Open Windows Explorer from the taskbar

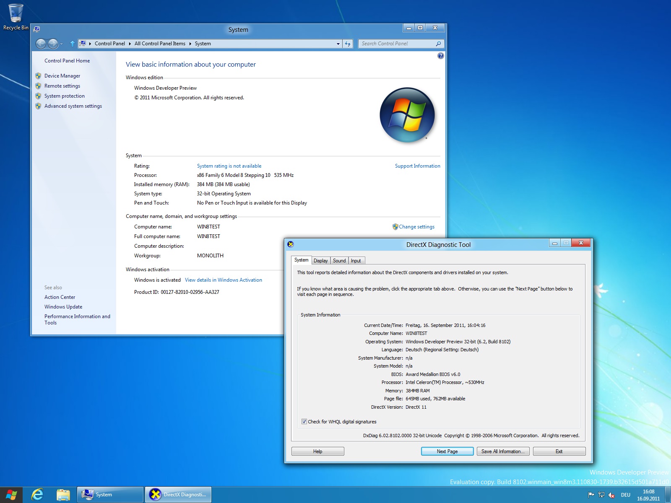[x=63, y=495]
